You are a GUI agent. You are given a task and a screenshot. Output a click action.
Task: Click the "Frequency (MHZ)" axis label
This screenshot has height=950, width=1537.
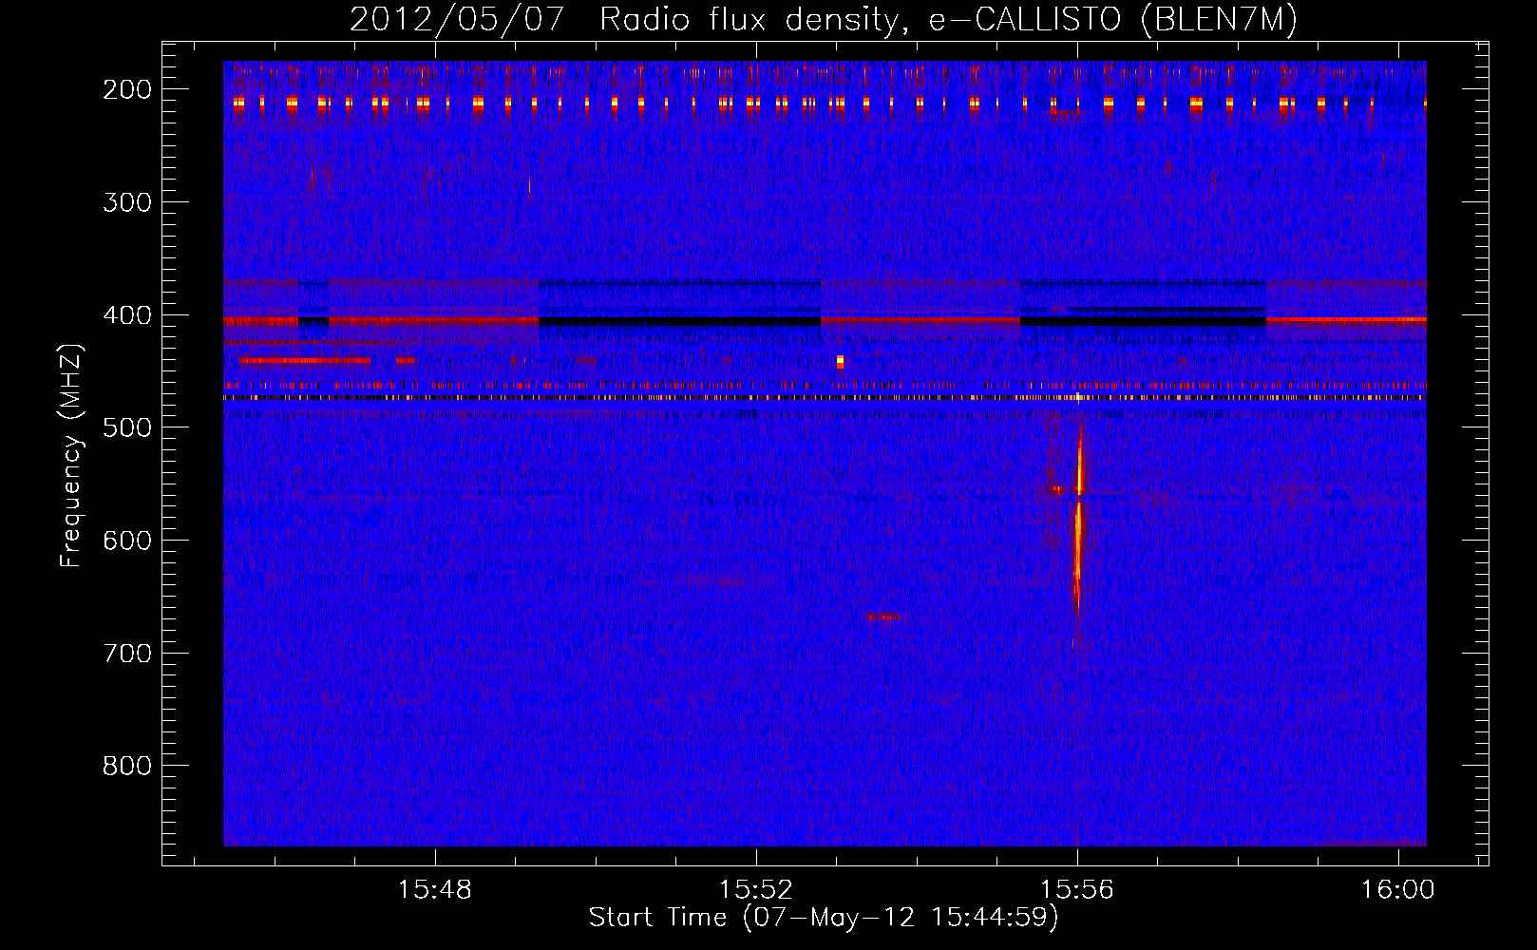[x=71, y=455]
